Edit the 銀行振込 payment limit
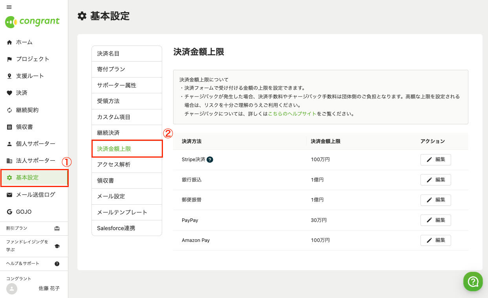Image resolution: width=488 pixels, height=298 pixels. 435,180
